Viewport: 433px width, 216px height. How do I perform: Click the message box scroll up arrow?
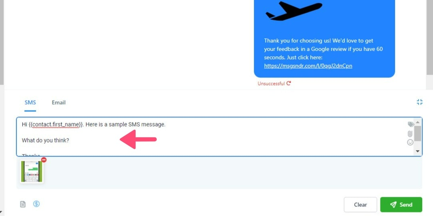point(417,122)
